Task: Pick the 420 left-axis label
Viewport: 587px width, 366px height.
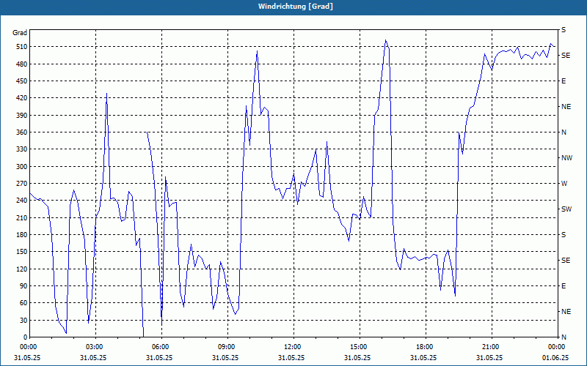Action: (21, 98)
